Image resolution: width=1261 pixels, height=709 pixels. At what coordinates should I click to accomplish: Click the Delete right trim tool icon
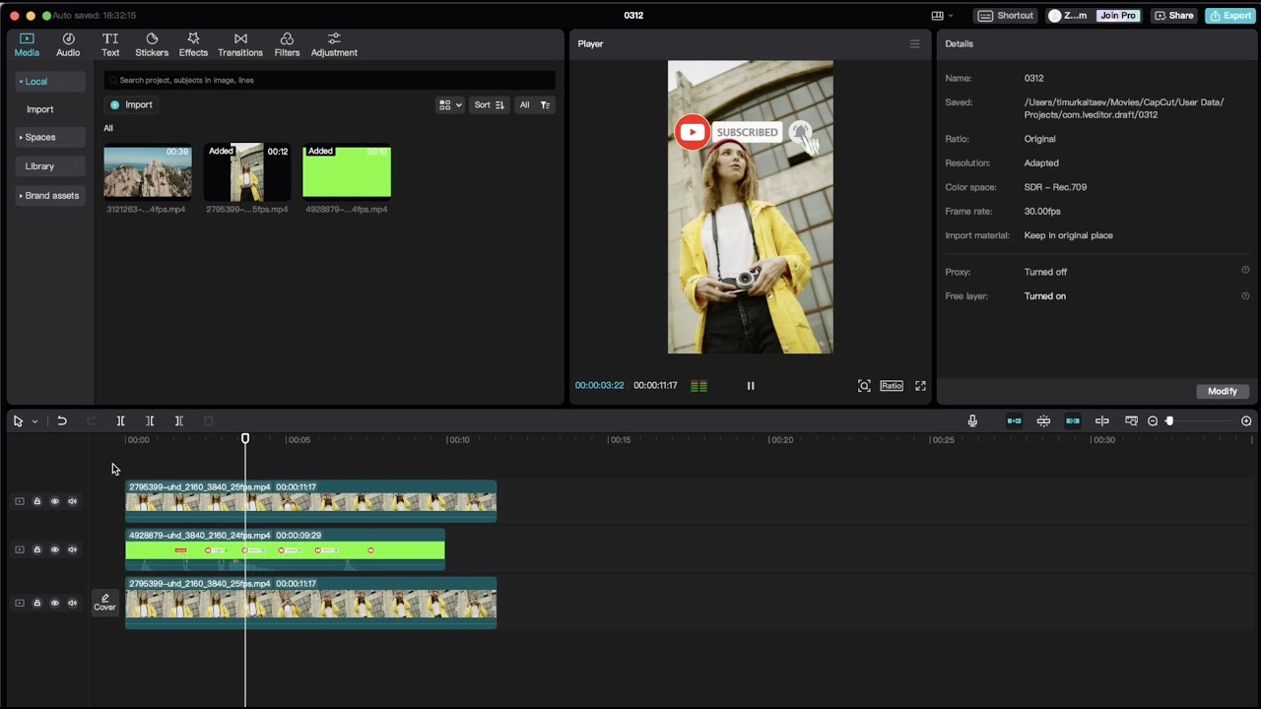point(179,420)
